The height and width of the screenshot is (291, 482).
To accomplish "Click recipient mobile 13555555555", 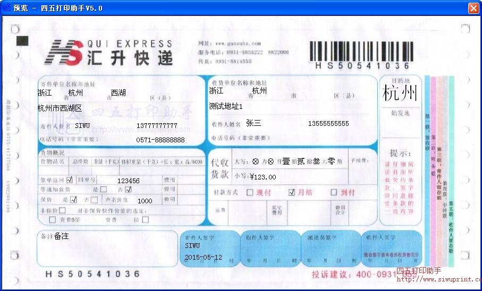I will point(328,124).
